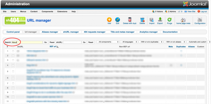Check the checkbox in row 9
The width and height of the screenshot is (211, 104).
point(13,92)
